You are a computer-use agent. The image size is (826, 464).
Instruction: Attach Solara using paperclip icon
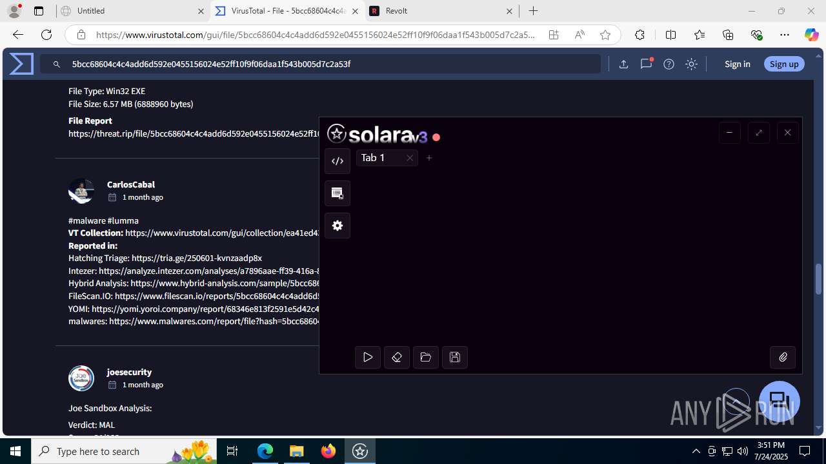(783, 357)
